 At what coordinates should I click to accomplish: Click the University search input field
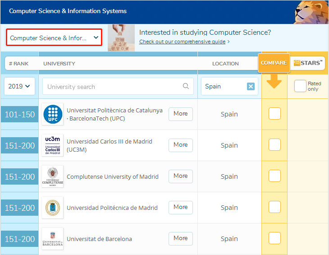click(118, 86)
